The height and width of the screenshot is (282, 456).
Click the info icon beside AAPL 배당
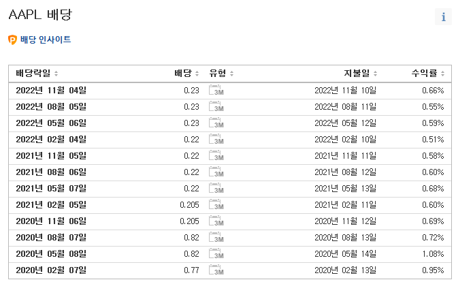pyautogui.click(x=443, y=17)
